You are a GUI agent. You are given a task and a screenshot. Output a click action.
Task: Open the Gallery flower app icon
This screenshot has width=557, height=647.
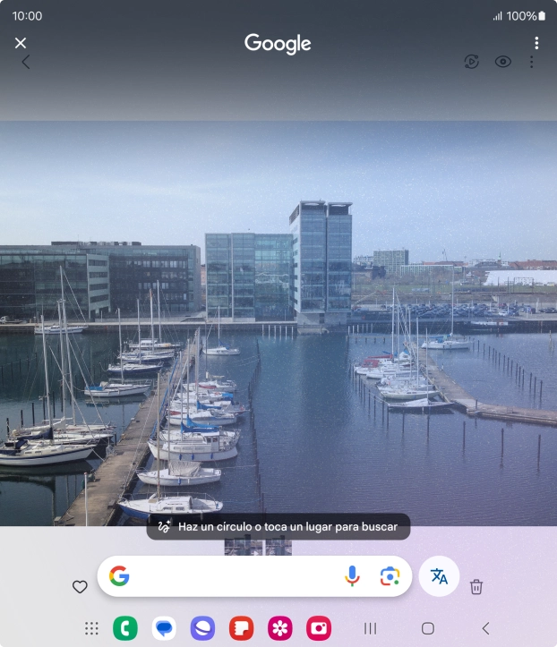pos(279,628)
